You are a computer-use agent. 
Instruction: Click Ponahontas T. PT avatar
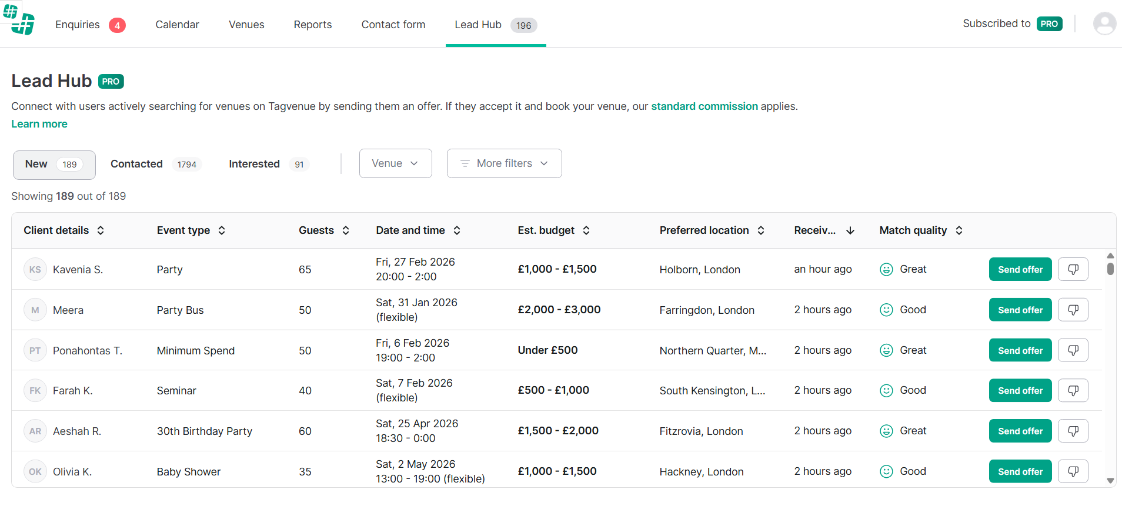(35, 350)
